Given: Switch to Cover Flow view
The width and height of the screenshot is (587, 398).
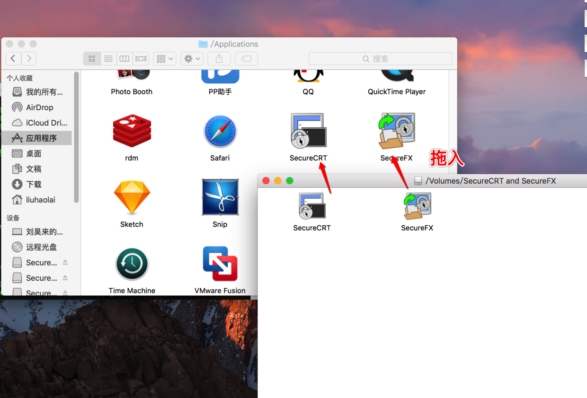Looking at the screenshot, I should (x=141, y=59).
